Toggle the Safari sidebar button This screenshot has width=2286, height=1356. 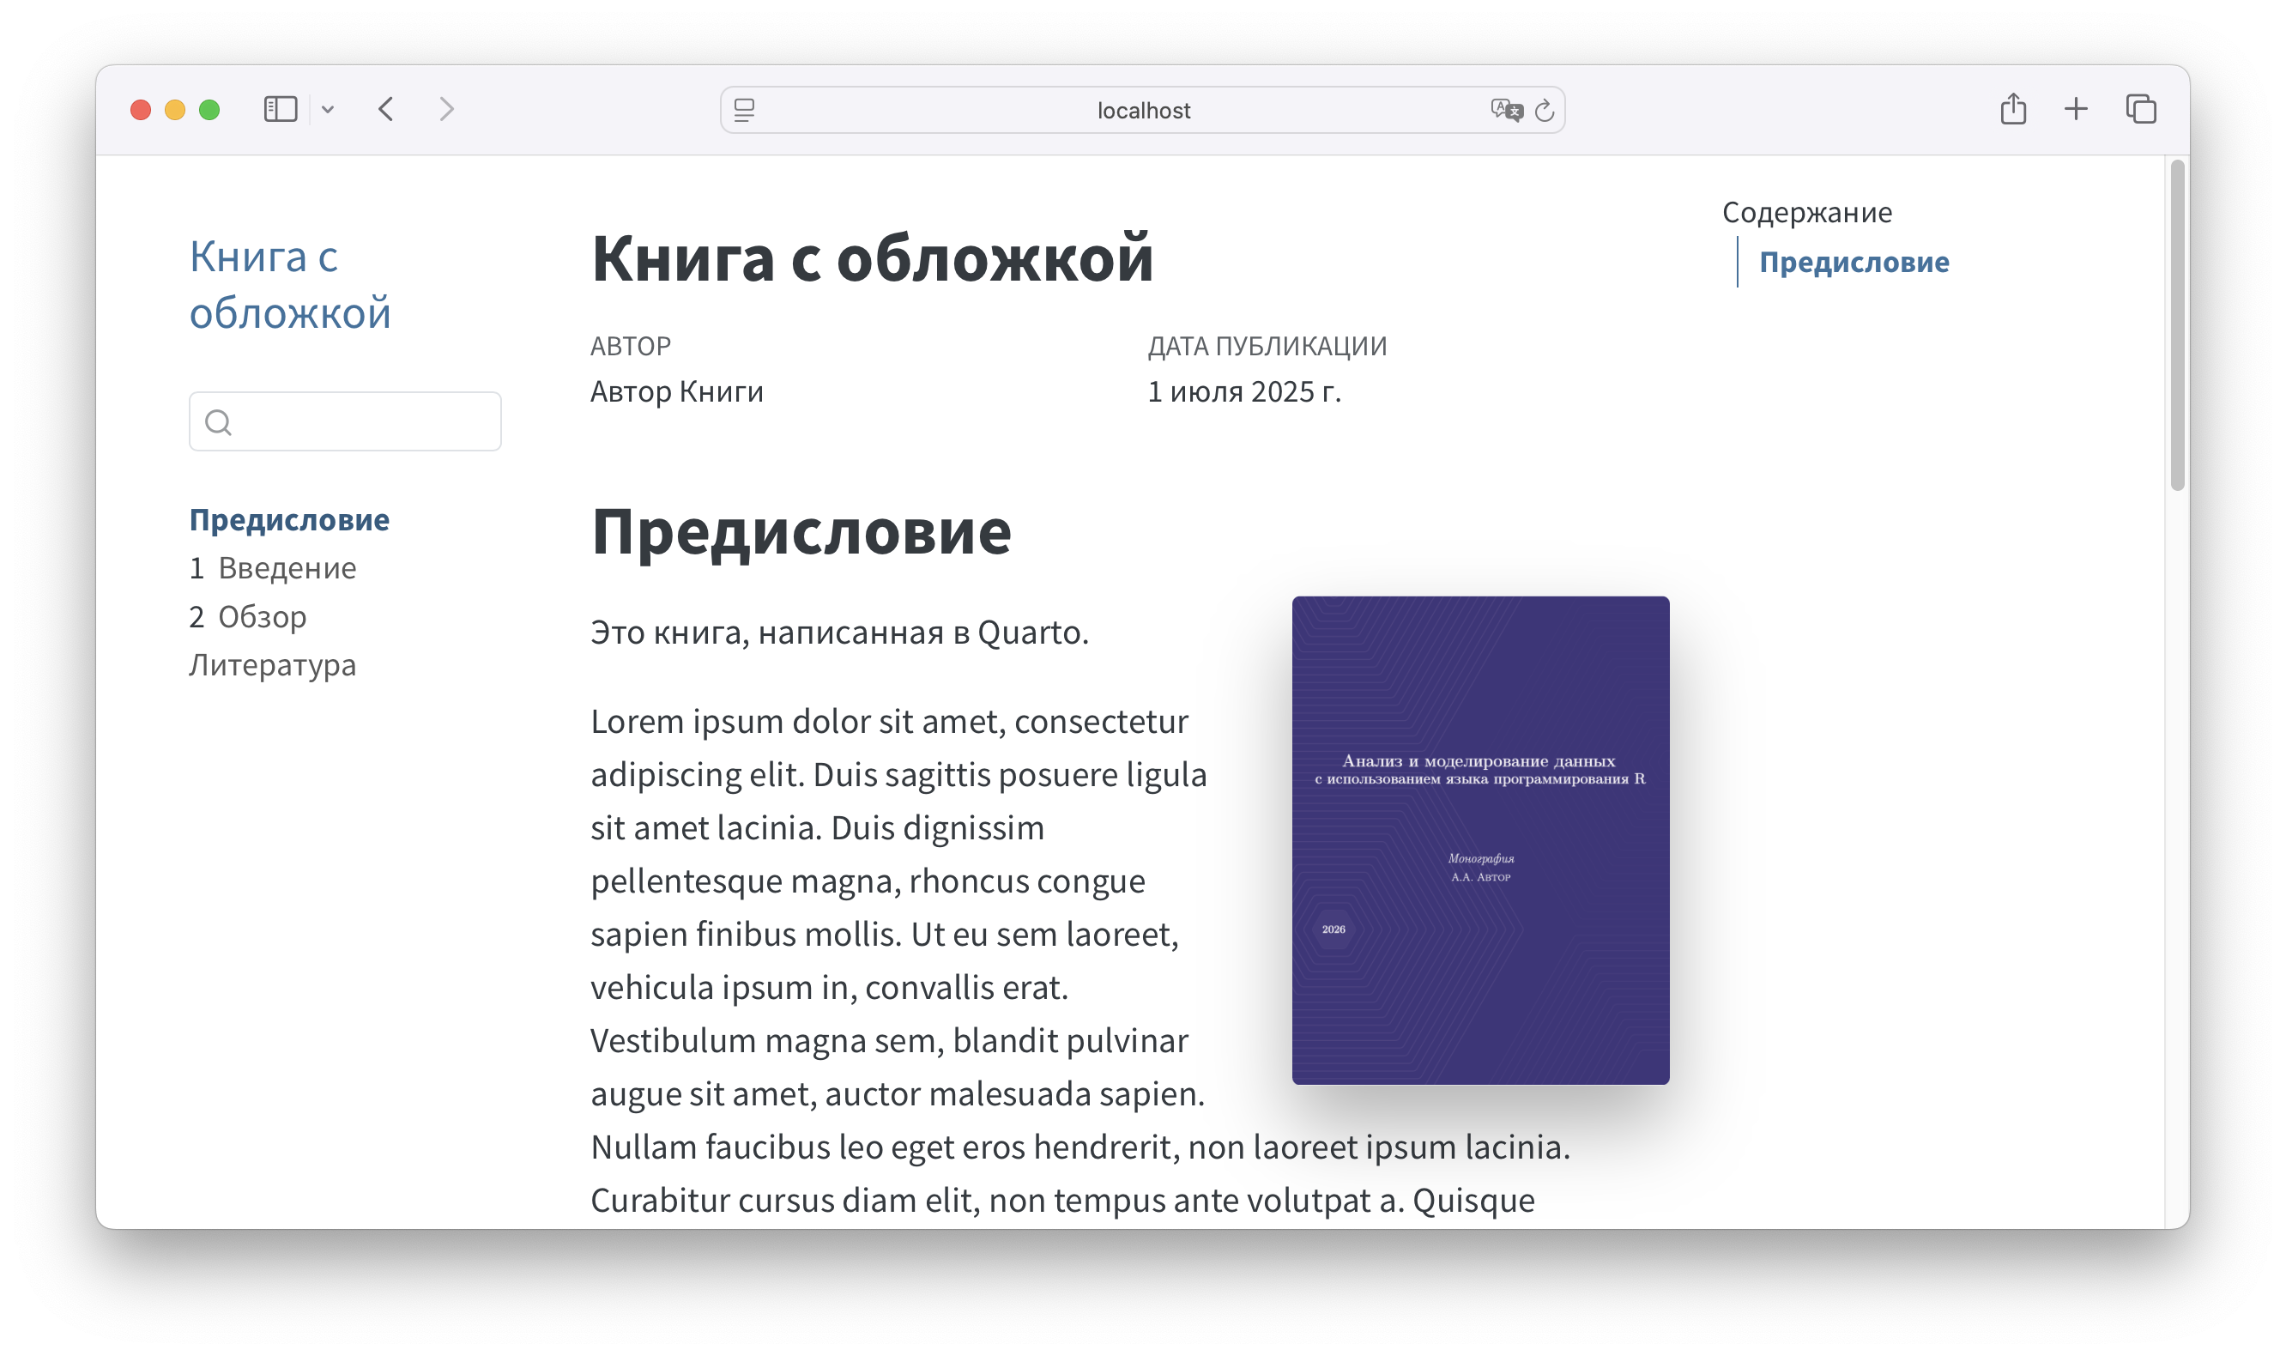point(280,110)
